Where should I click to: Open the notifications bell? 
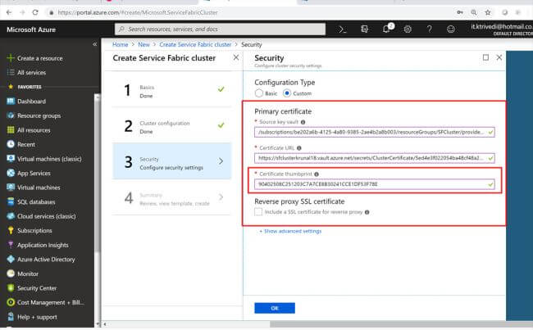[386, 29]
